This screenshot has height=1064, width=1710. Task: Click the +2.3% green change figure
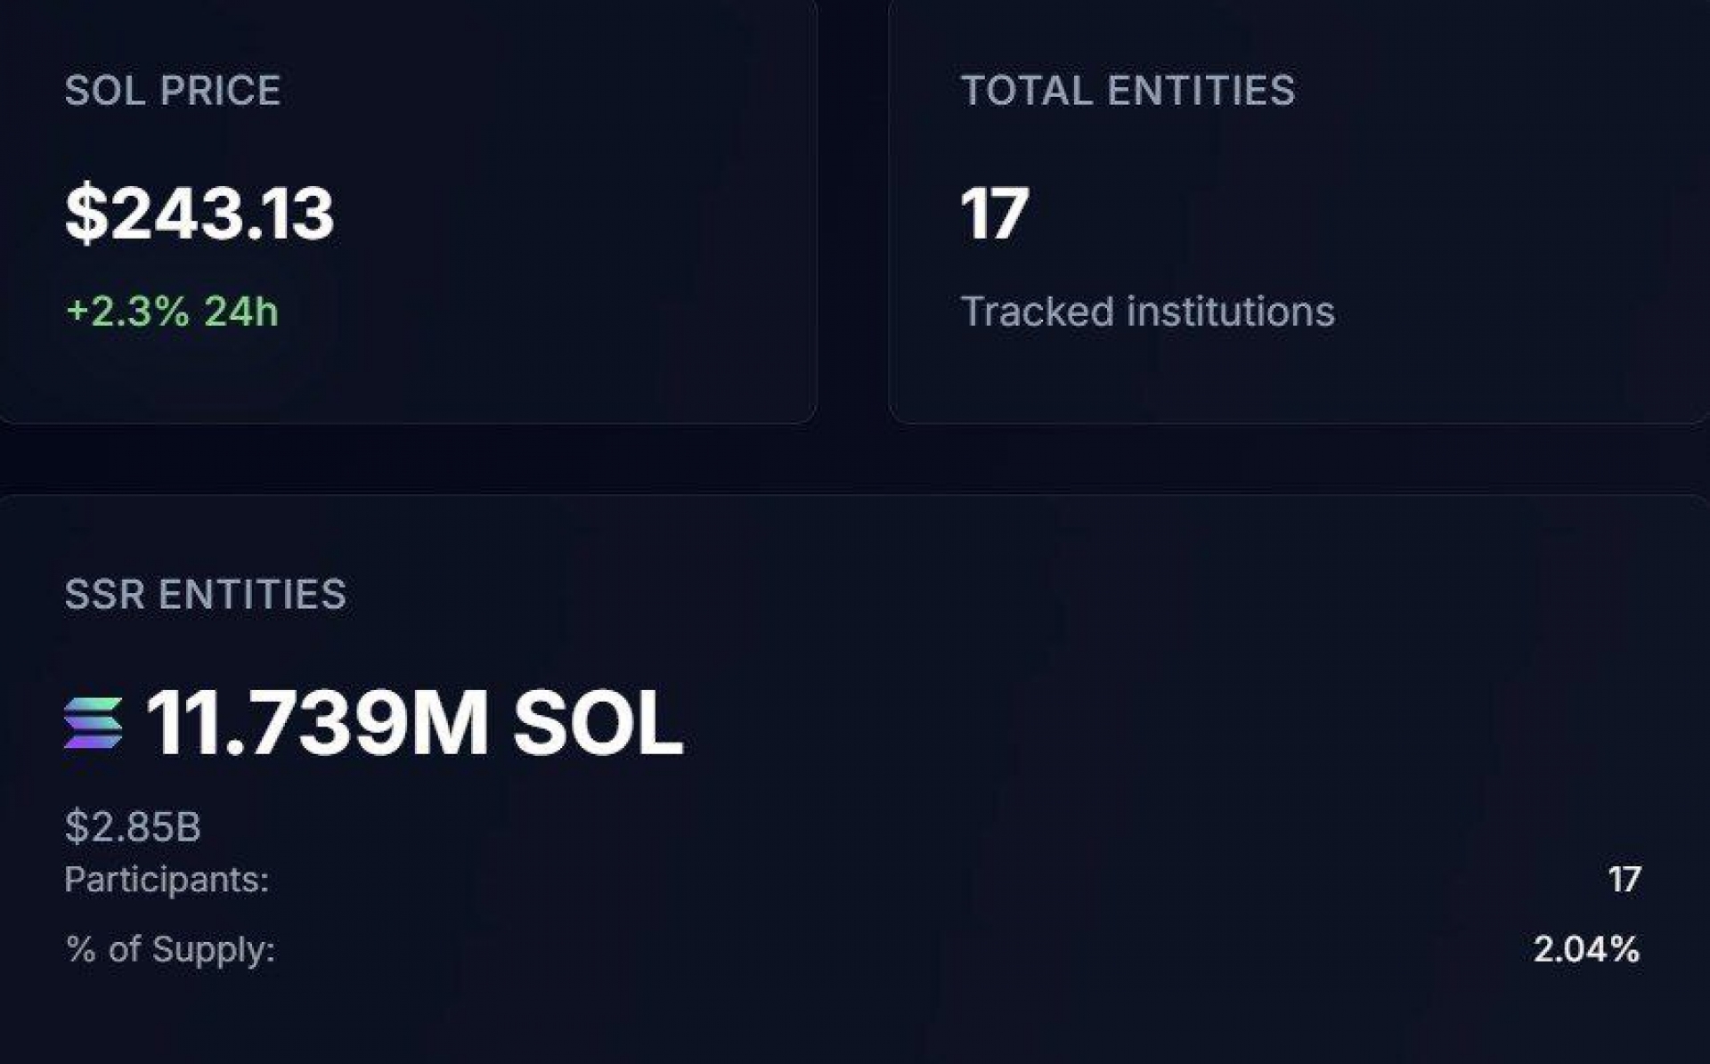[x=127, y=312]
